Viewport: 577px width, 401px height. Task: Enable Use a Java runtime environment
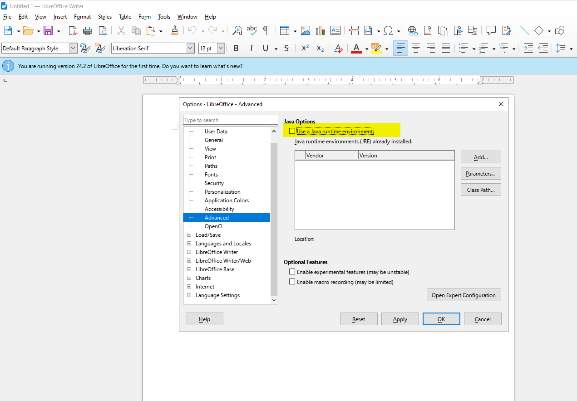pyautogui.click(x=292, y=132)
